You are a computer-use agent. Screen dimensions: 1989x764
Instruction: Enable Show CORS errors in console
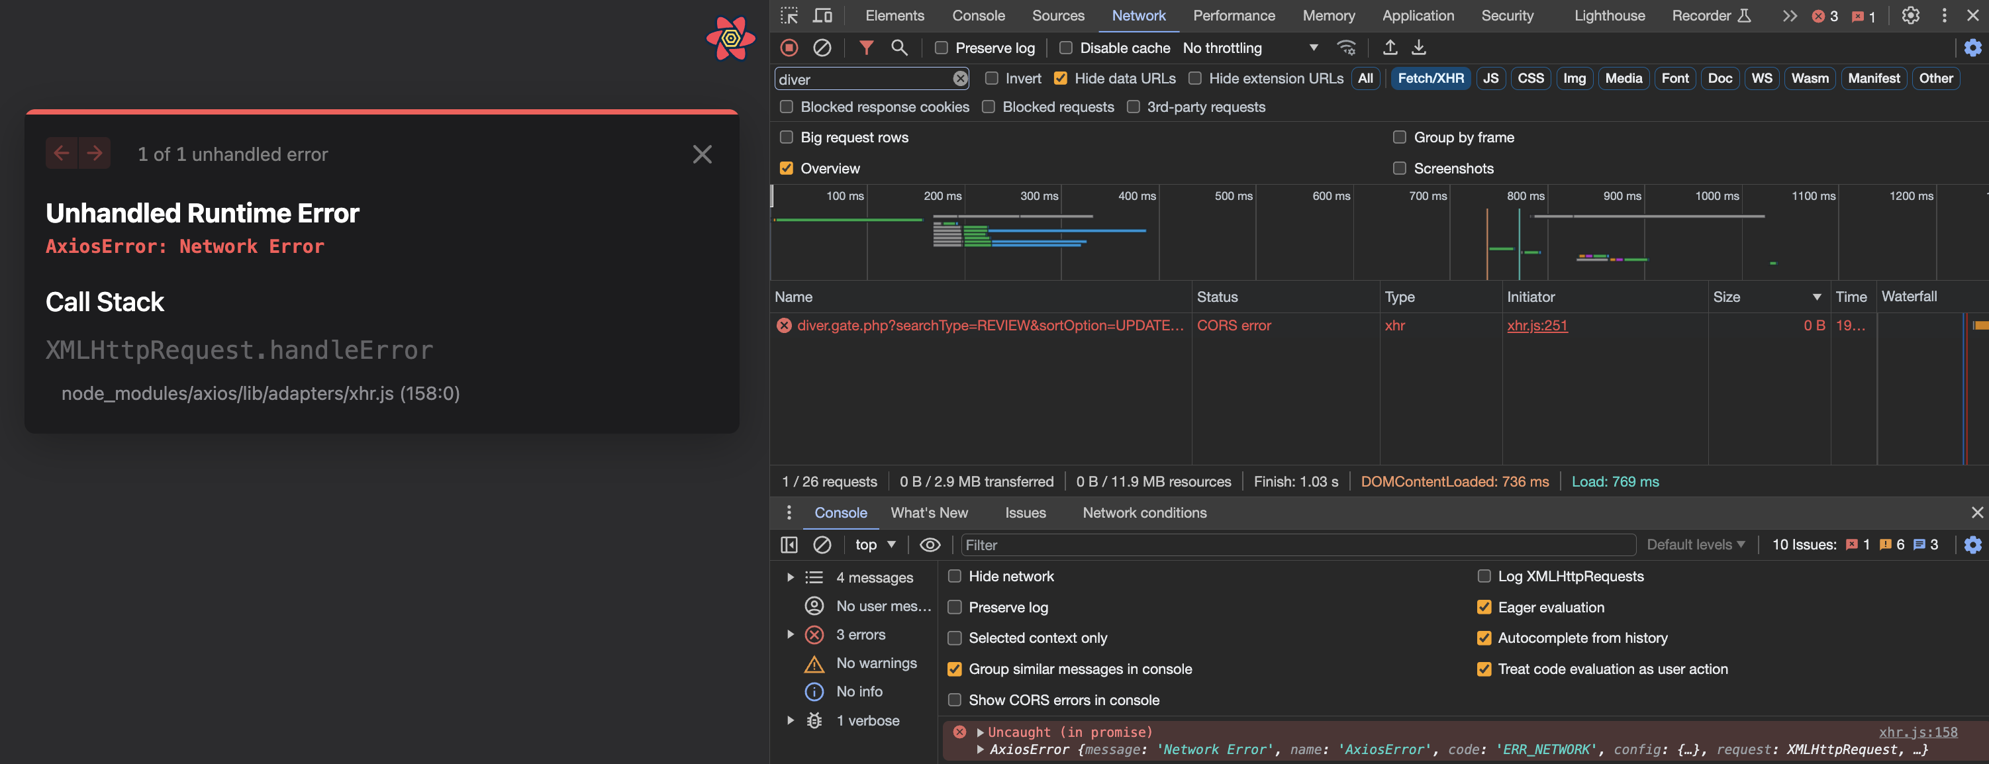click(x=954, y=700)
